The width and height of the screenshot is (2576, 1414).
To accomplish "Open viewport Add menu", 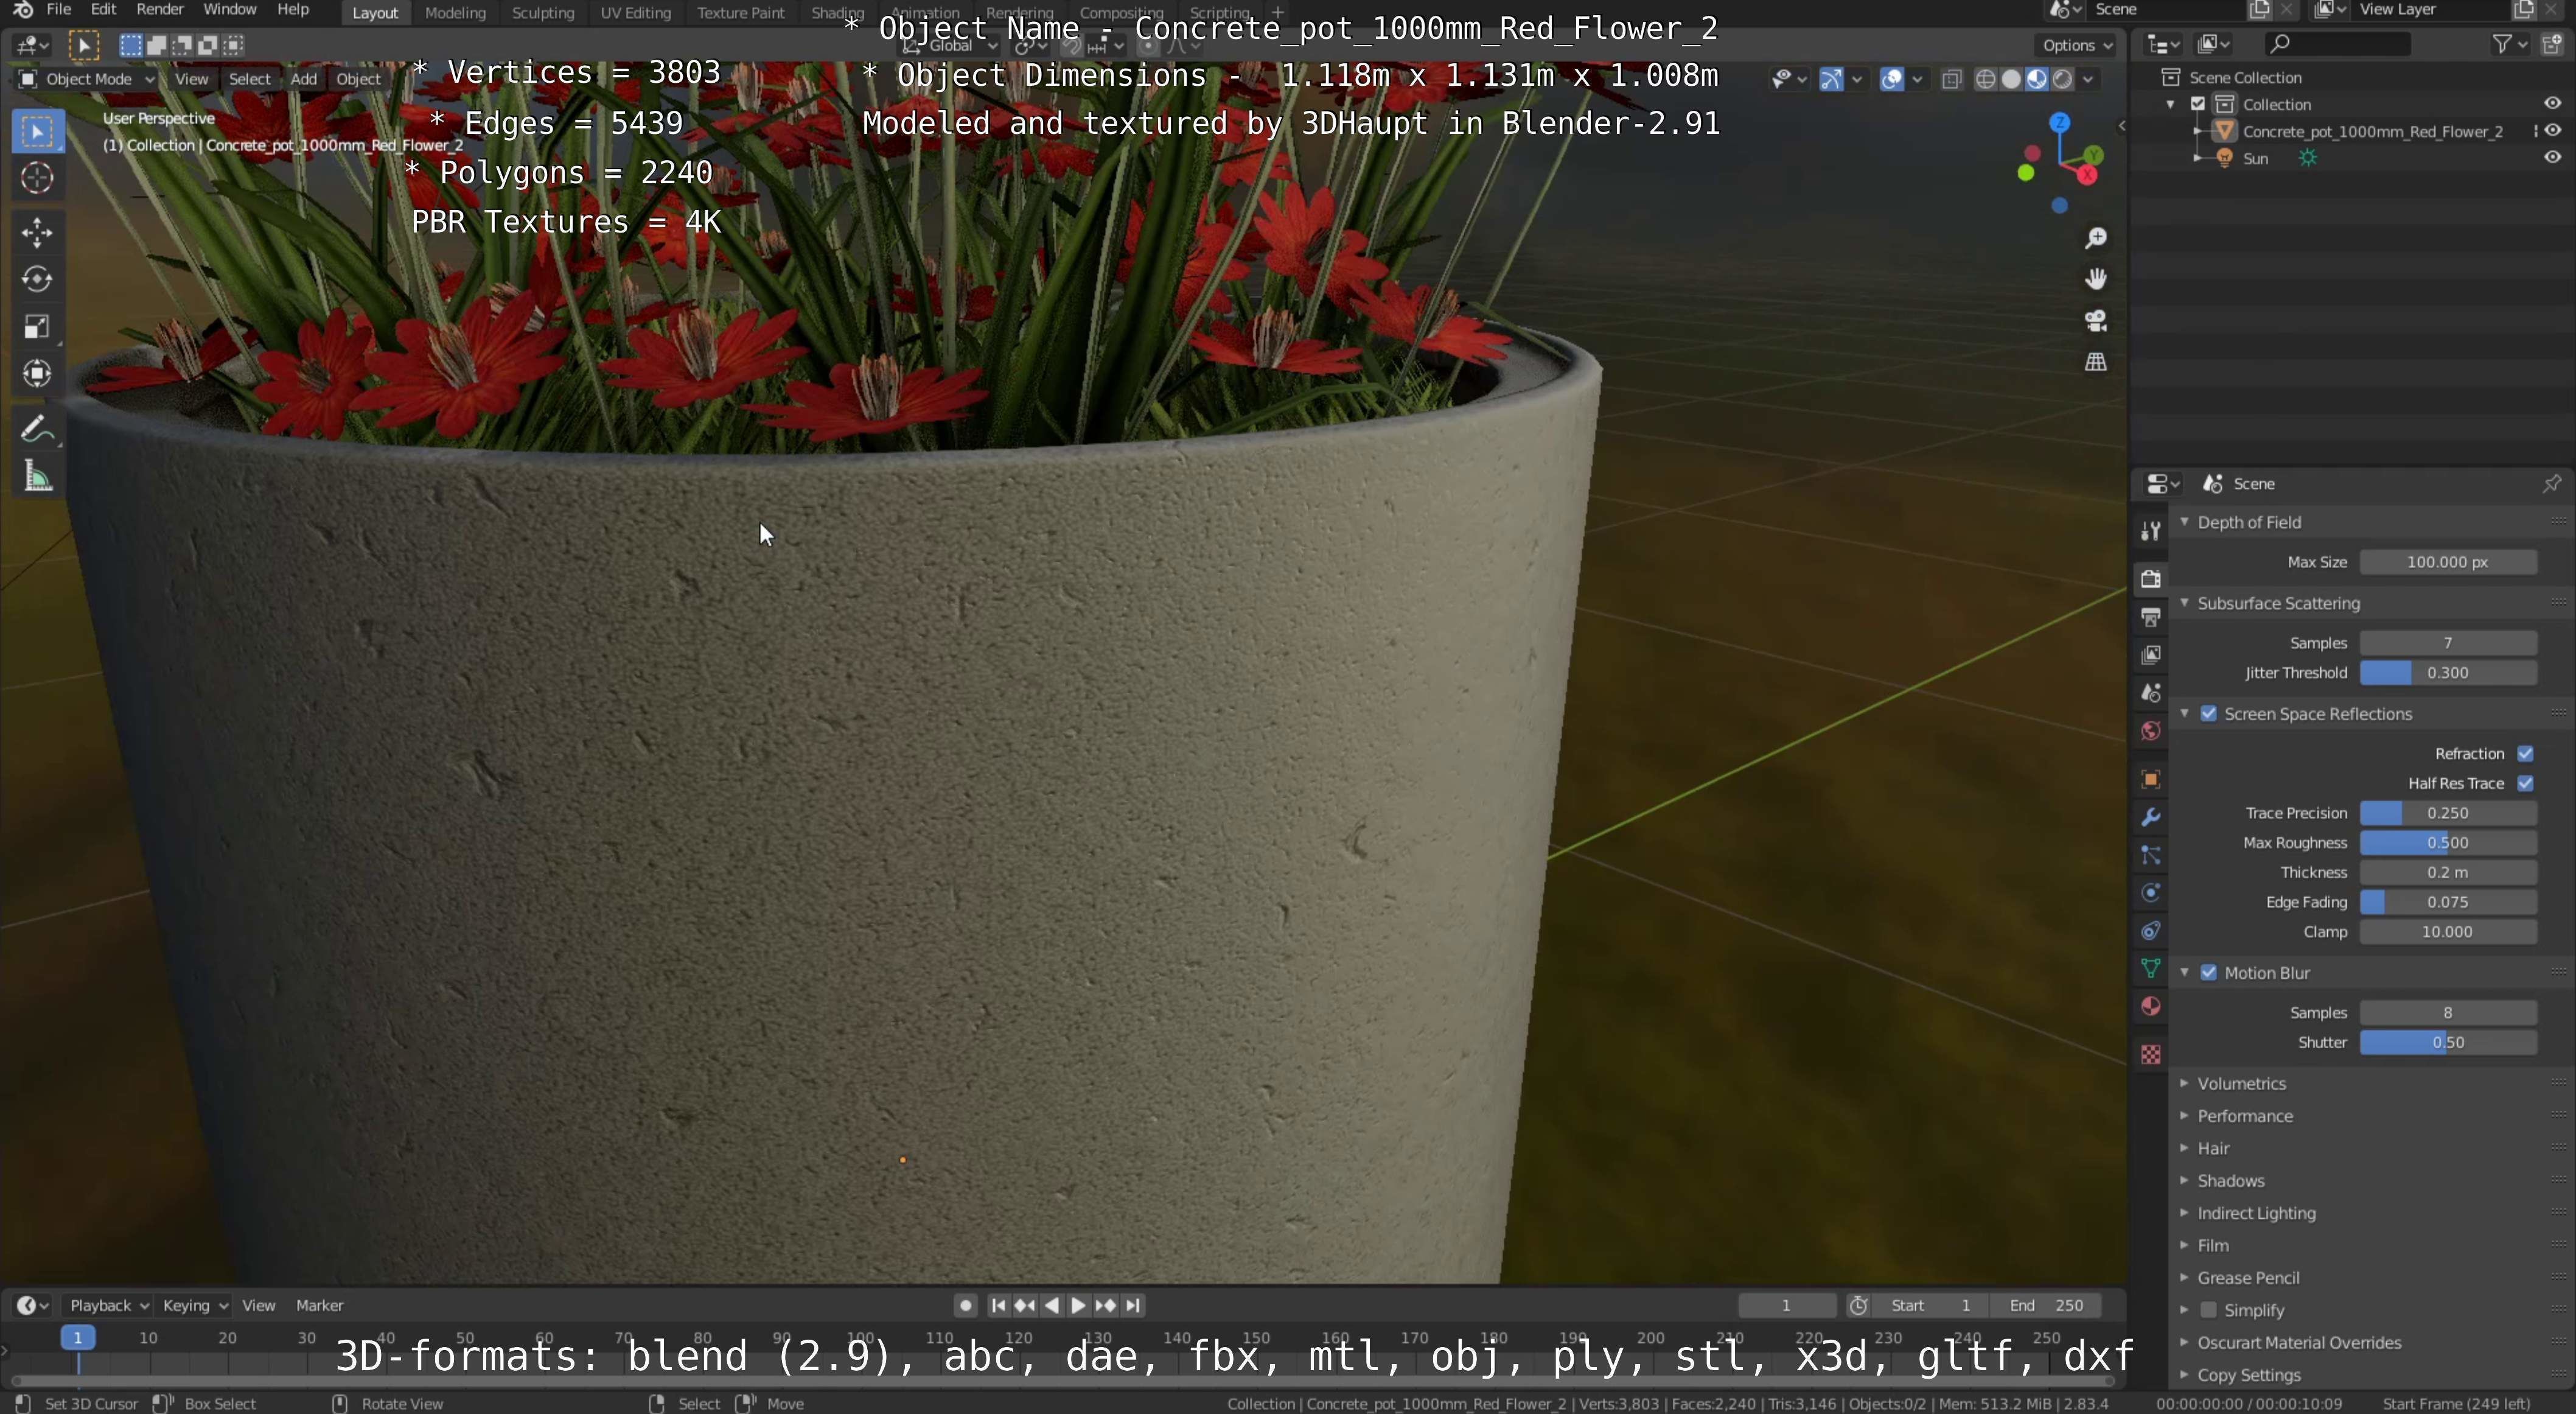I will click(304, 79).
